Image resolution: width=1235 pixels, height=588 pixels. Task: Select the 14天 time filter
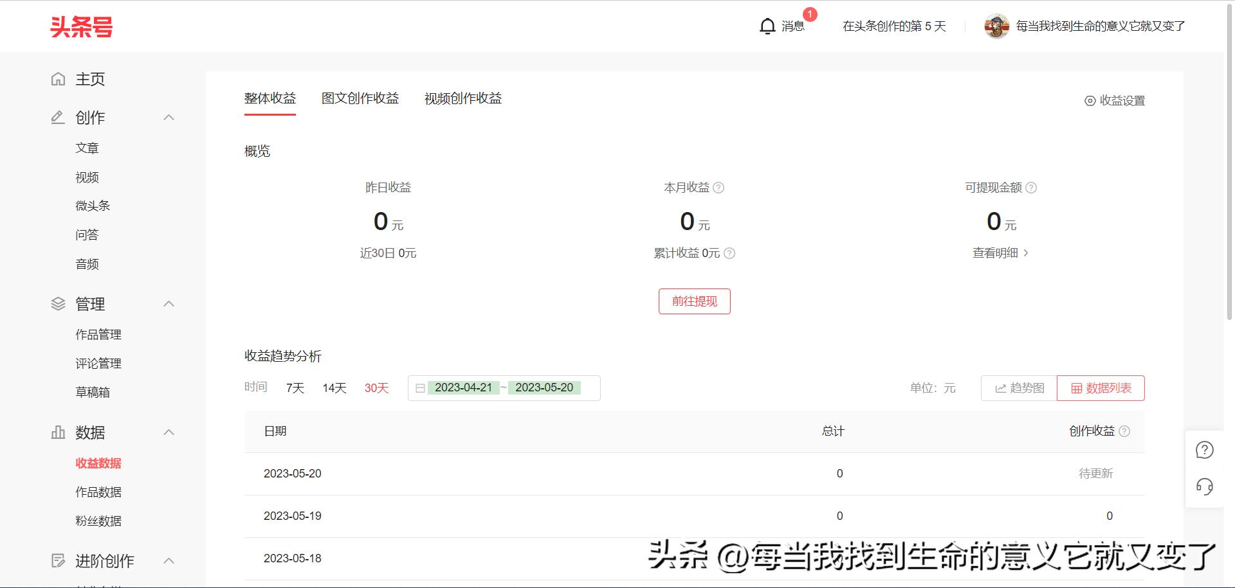(334, 388)
